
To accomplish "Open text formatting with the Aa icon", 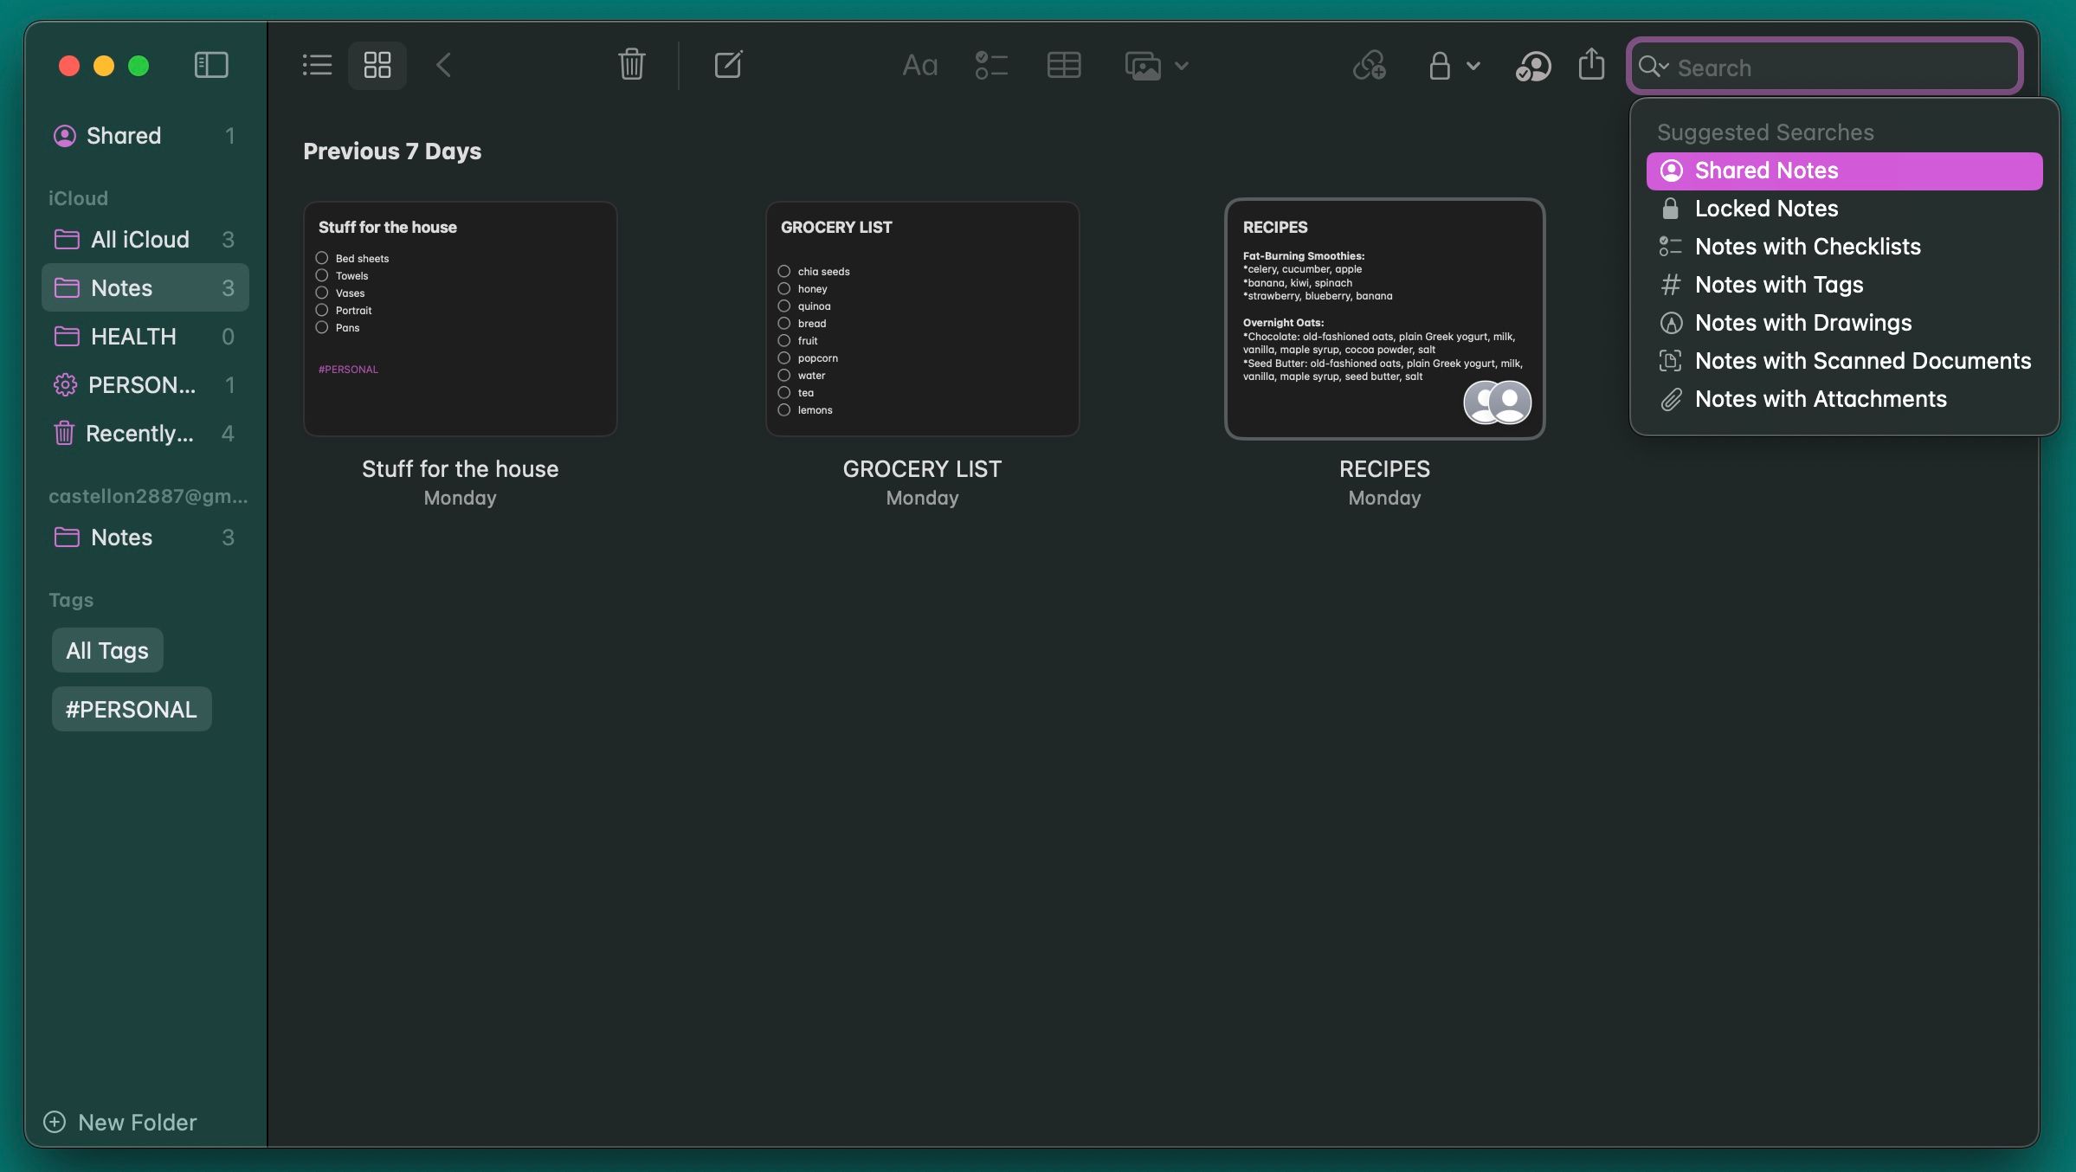I will click(x=919, y=65).
